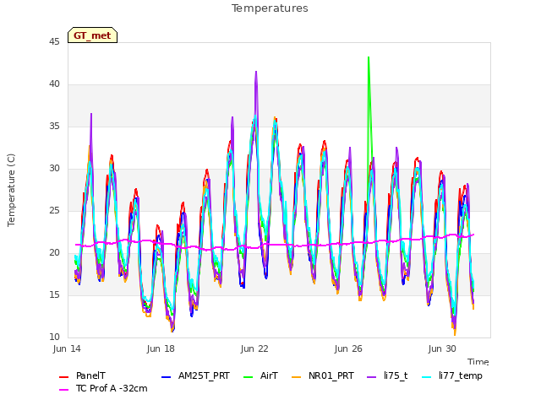Click the 25 y-axis tick label

coord(54,211)
